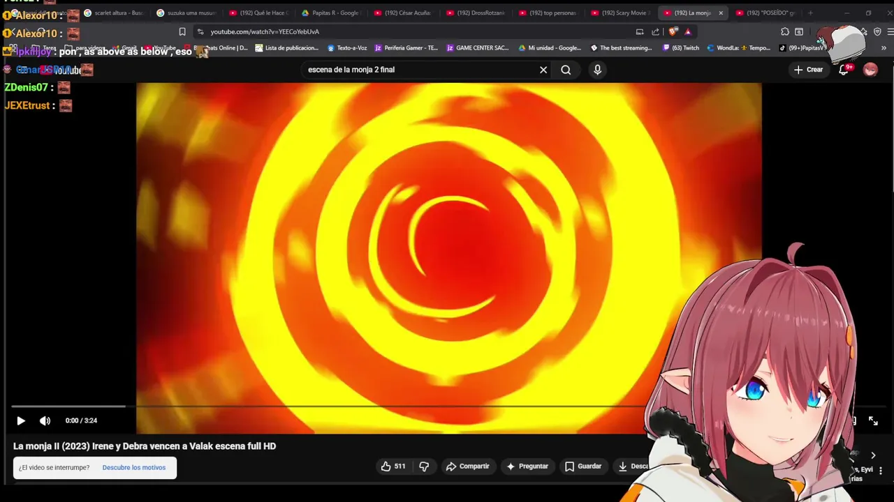The width and height of the screenshot is (894, 502).
Task: Switch to the POSEÍDO tab
Action: [x=765, y=13]
